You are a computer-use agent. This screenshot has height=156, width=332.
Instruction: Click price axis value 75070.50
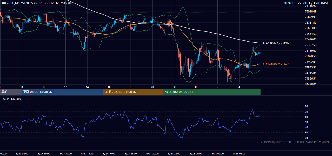coord(310,56)
